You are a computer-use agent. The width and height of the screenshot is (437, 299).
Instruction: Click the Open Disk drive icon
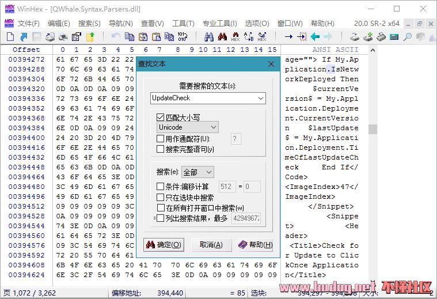355,36
